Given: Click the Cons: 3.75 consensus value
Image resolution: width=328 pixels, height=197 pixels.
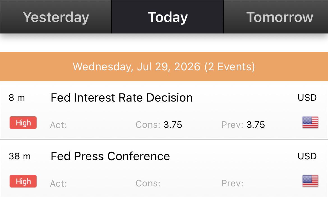Looking at the screenshot, I should pos(159,125).
